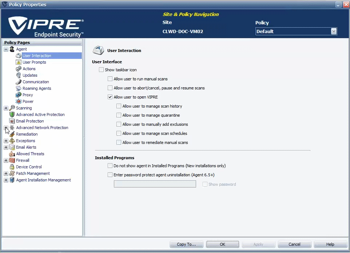
Task: Click the OK button
Action: (x=223, y=244)
